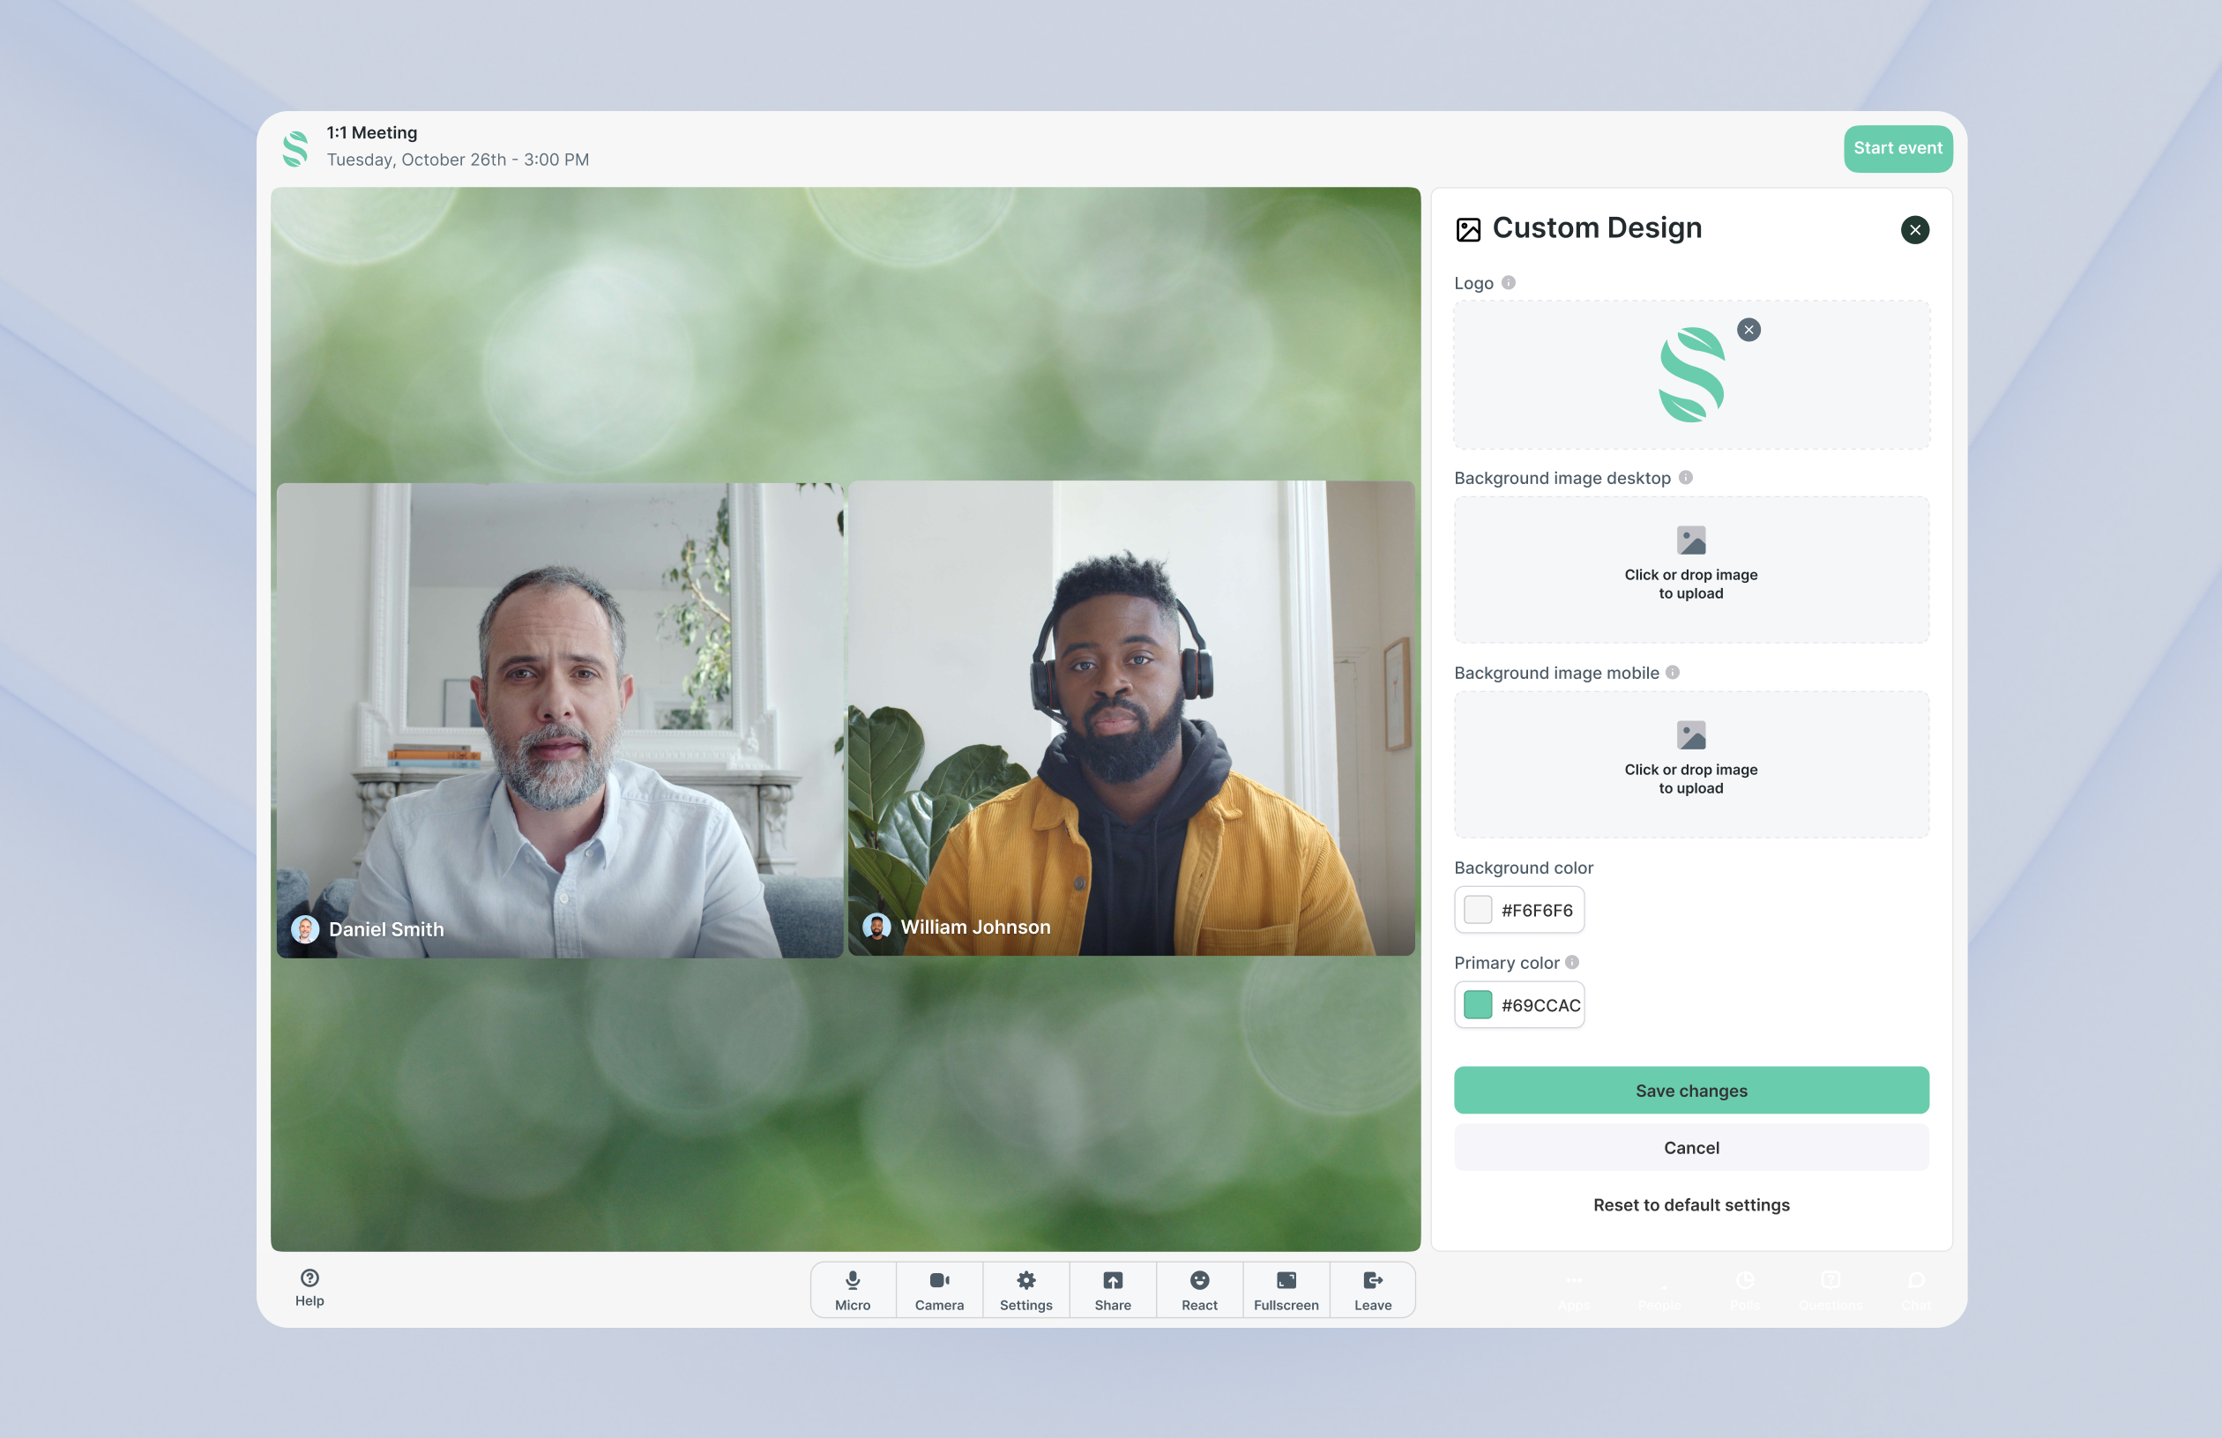Viewport: 2222px width, 1438px height.
Task: Remove the uploaded logo image
Action: click(1749, 330)
